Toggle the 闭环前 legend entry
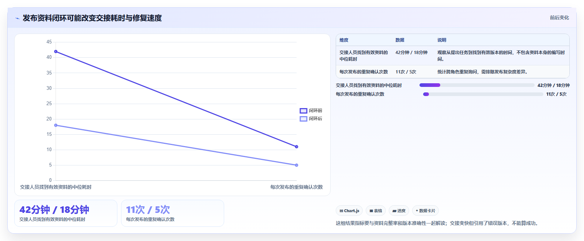The width and height of the screenshot is (584, 241). (x=311, y=111)
